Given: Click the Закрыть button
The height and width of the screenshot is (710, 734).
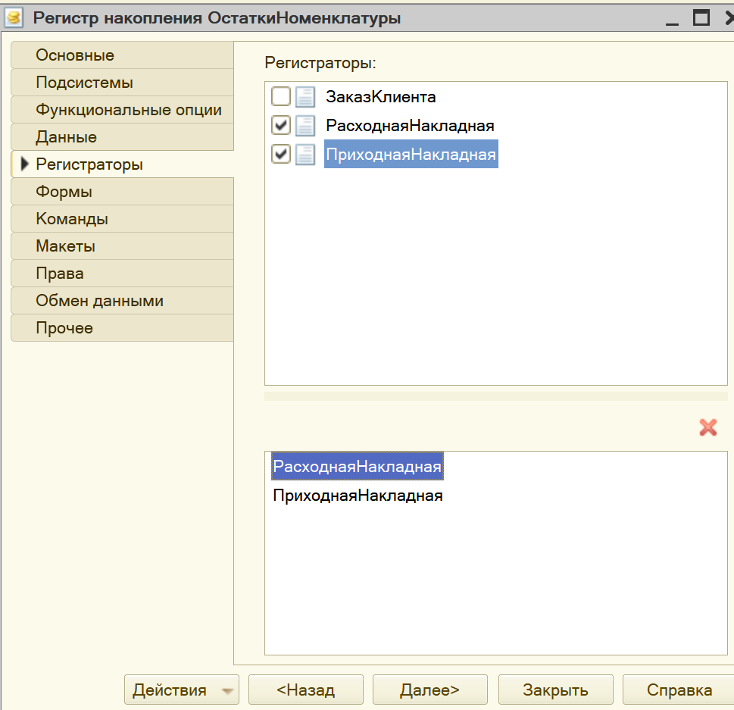Looking at the screenshot, I should pos(556,690).
